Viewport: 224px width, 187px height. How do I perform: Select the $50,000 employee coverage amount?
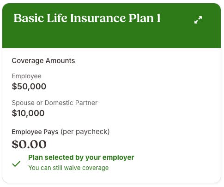pyautogui.click(x=29, y=87)
